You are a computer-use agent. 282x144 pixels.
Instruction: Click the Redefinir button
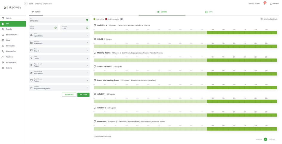pos(69,95)
